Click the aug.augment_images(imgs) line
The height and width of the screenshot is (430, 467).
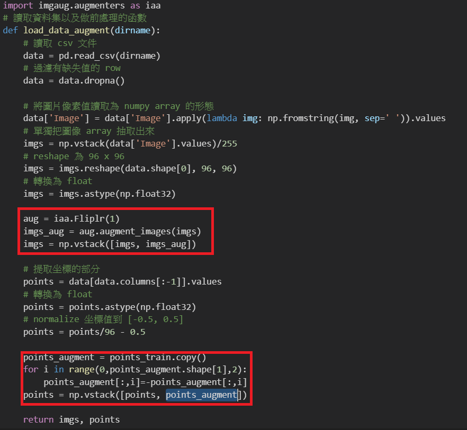pos(112,231)
